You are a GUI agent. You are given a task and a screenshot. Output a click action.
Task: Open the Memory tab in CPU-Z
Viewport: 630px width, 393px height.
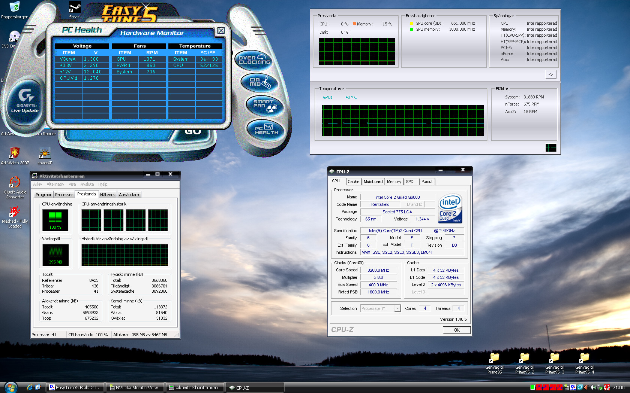tap(394, 182)
